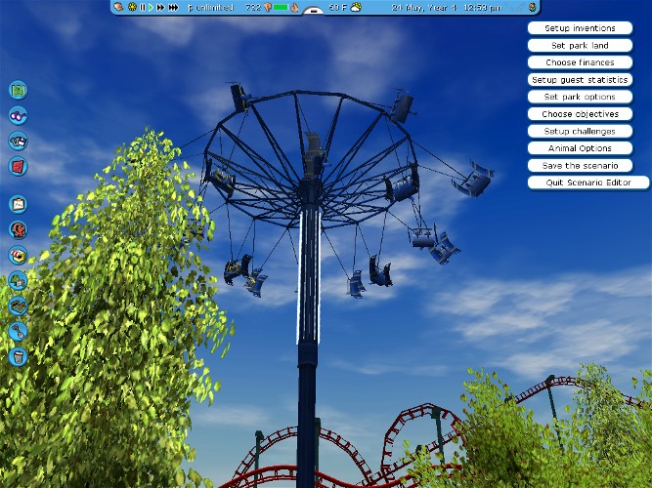Open the camera and flag icon
Viewport: 652px width, 488px height.
18,141
